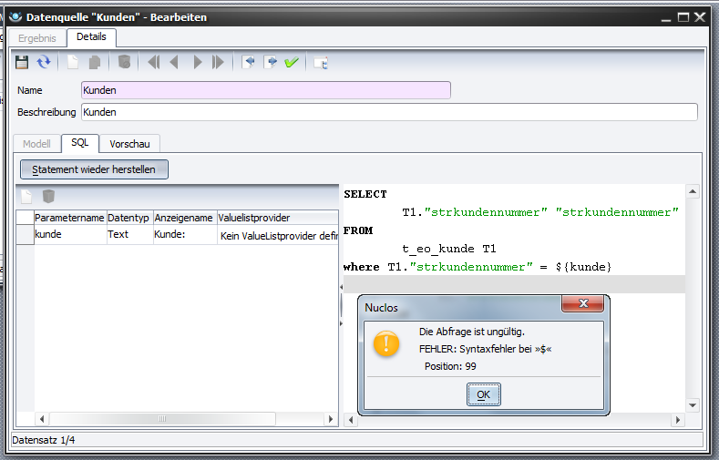Close the Nuclos error dialog with red X
719x460 pixels.
(583, 303)
